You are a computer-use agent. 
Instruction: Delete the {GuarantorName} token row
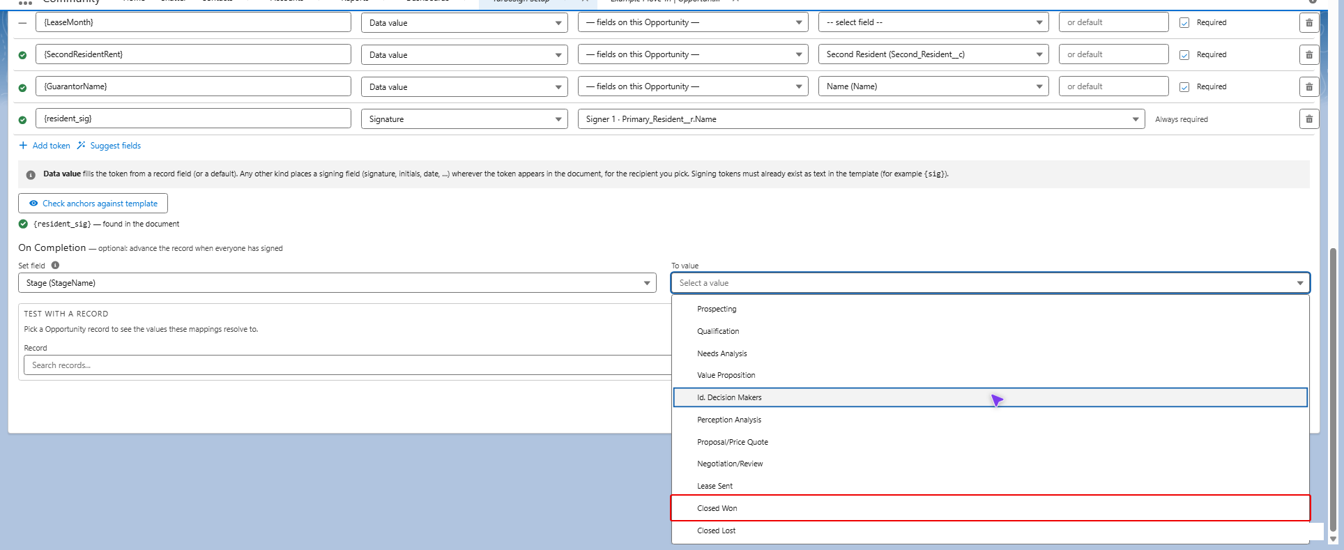1308,86
